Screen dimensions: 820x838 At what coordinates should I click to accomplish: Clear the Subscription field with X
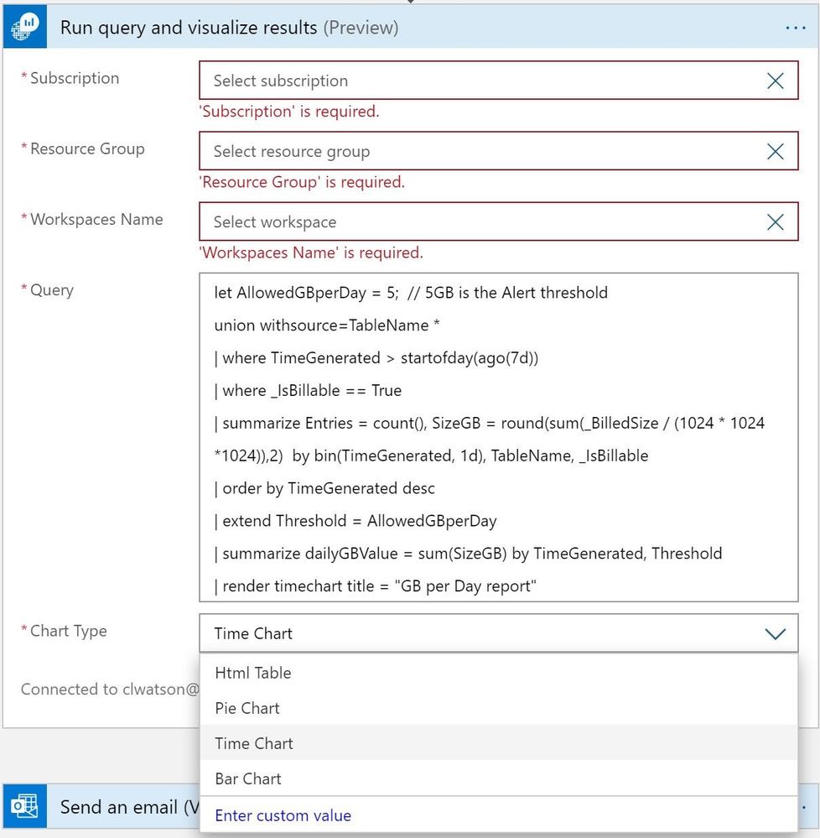(775, 81)
